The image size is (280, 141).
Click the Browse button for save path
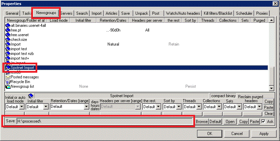[201, 122]
